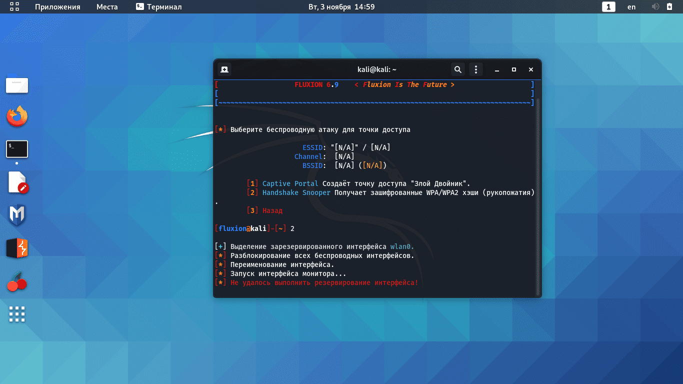Click the battery icon in top bar
This screenshot has width=683, height=384.
[669, 6]
